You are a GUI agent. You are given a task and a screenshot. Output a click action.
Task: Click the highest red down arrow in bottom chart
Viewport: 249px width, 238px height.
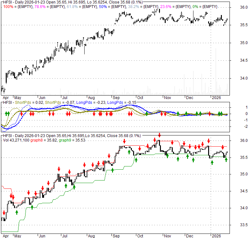pos(159,135)
